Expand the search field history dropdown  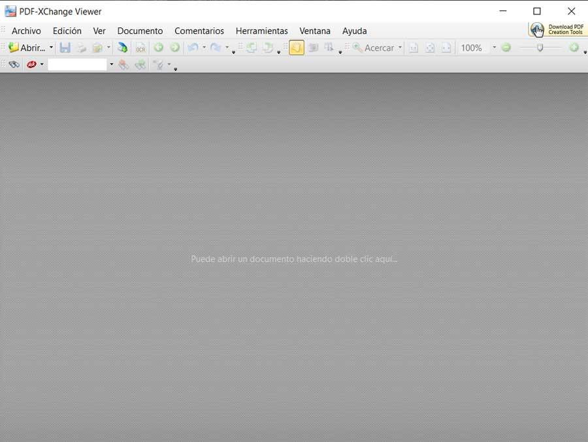point(111,65)
